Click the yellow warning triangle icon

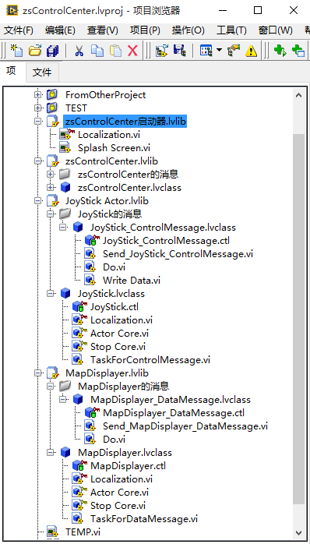[251, 51]
